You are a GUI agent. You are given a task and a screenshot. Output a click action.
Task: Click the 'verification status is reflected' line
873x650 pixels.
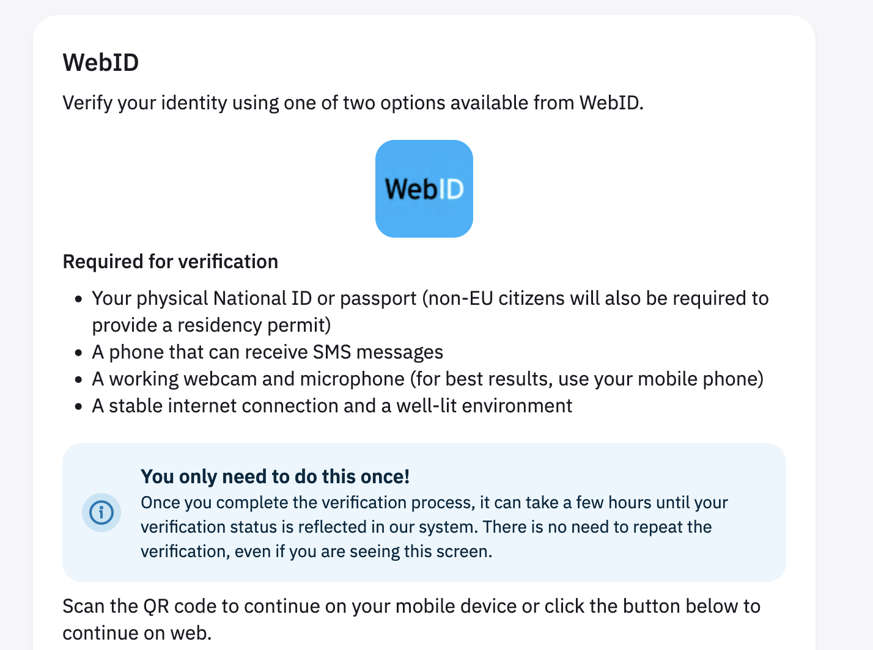click(x=426, y=527)
